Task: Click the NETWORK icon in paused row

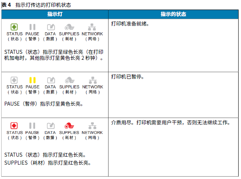Action: [x=93, y=80]
